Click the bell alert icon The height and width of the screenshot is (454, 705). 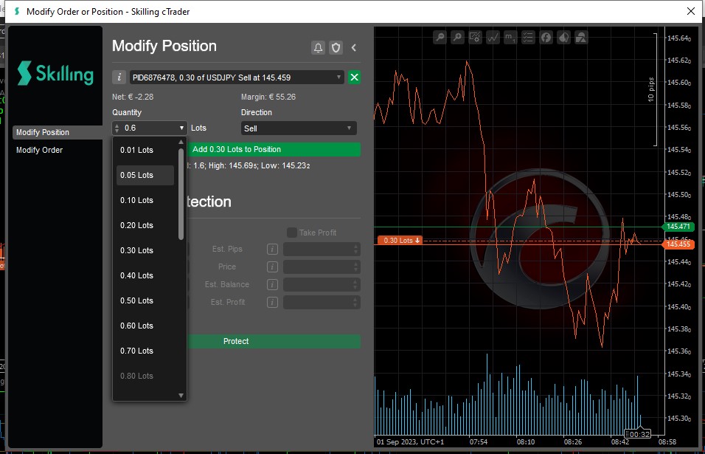[x=318, y=48]
